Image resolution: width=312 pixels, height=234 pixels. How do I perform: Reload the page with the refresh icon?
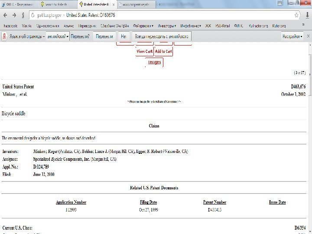pos(33,15)
